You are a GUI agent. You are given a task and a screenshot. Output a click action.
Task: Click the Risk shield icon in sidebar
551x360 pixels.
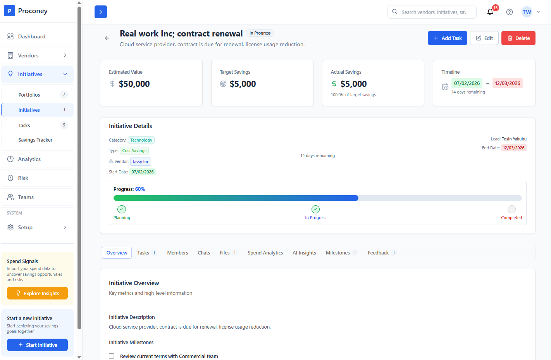[x=10, y=178]
